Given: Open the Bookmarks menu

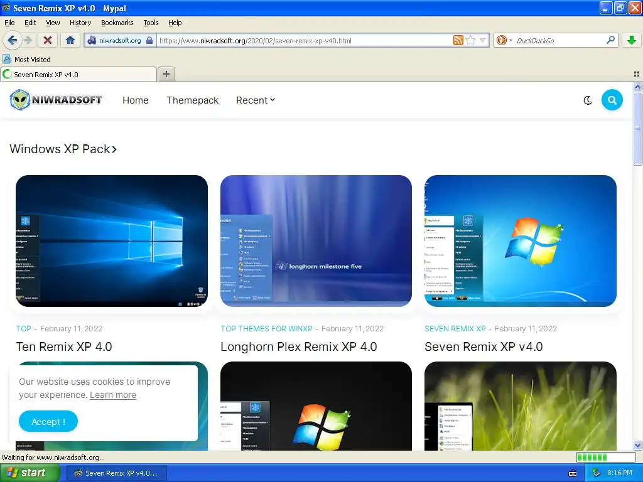Looking at the screenshot, I should 117,23.
